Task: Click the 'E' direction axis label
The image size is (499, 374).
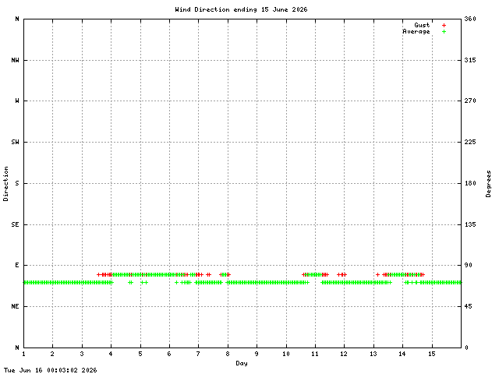Action: click(17, 265)
